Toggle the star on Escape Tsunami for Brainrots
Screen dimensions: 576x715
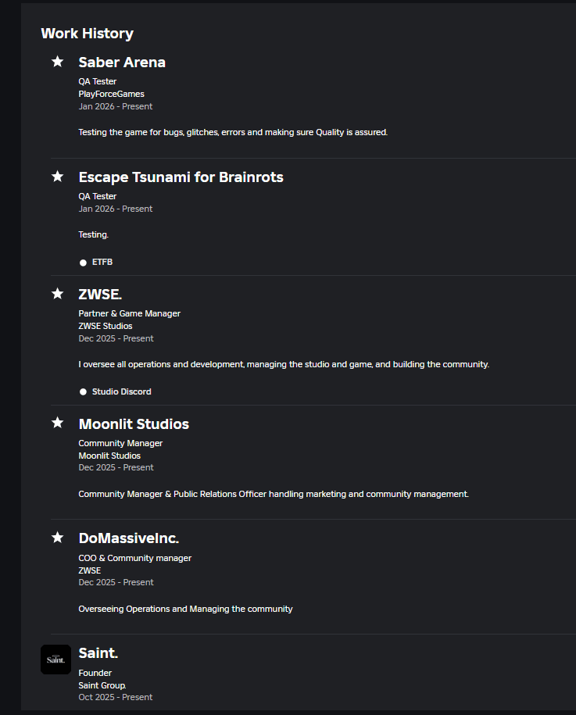point(57,177)
